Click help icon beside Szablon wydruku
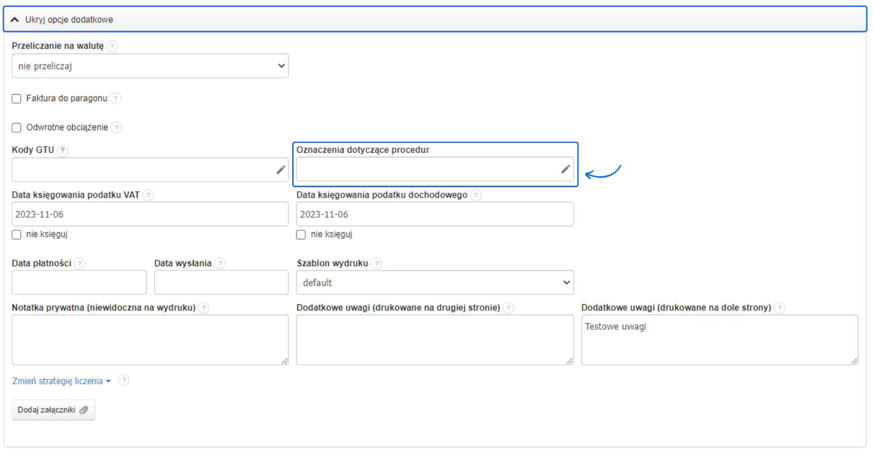Screen dimensions: 873x450 coord(376,263)
